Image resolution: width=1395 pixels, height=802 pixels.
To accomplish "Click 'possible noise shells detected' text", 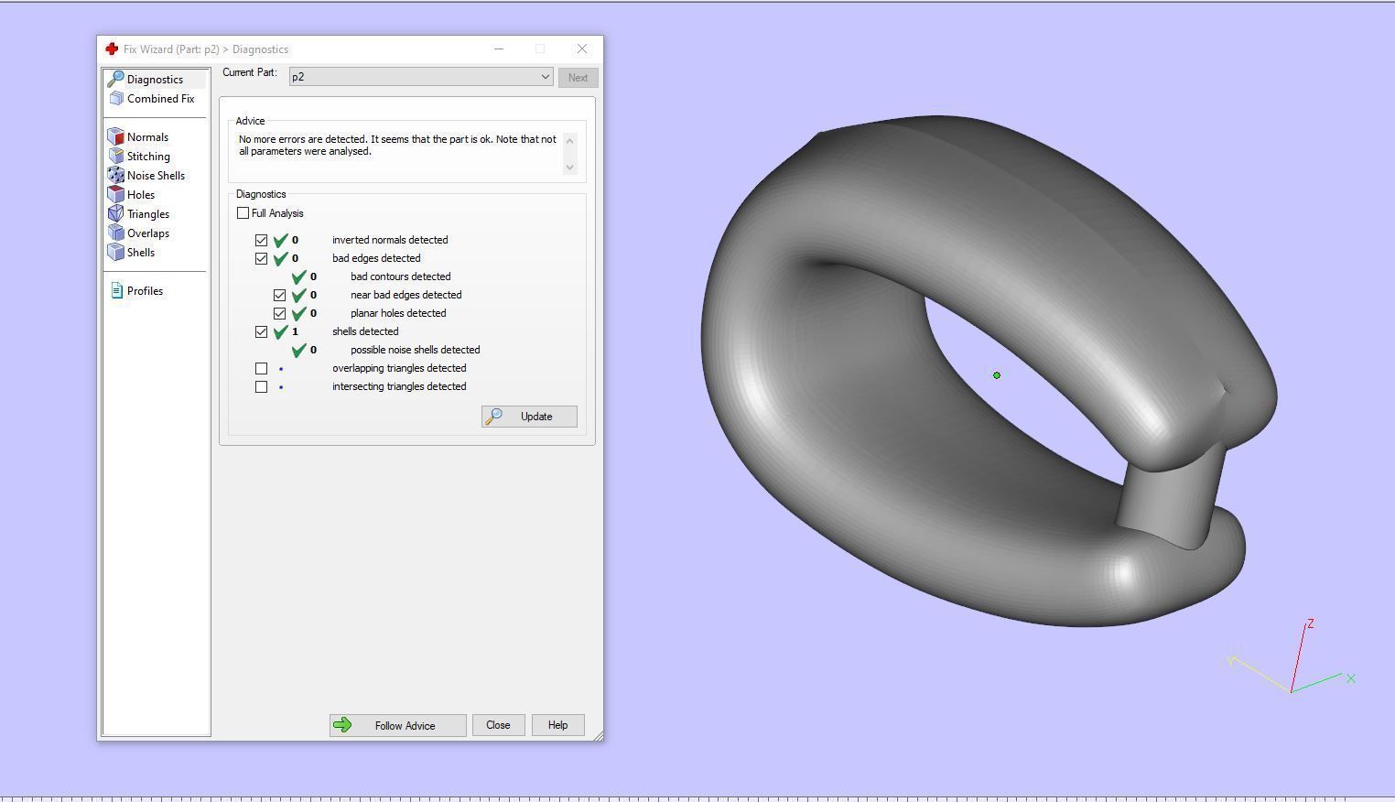I will (x=415, y=350).
